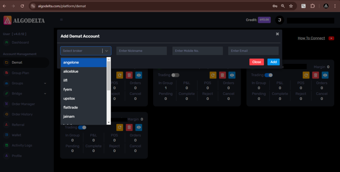
Task: Turn on Trading toggle on card with In Group 1
Action: click(175, 75)
